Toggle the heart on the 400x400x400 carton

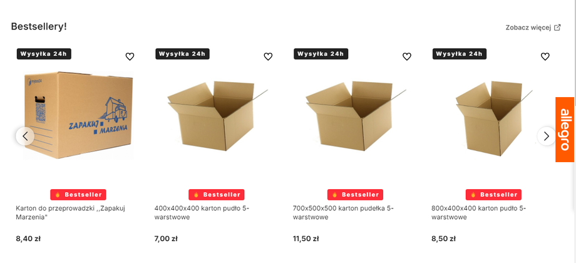[x=268, y=56]
